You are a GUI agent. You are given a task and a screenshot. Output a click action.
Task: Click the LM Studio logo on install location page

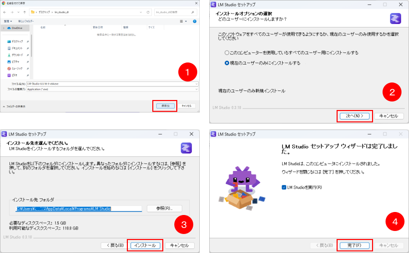tap(186, 148)
